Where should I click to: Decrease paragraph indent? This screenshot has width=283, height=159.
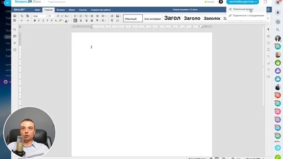(92, 16)
